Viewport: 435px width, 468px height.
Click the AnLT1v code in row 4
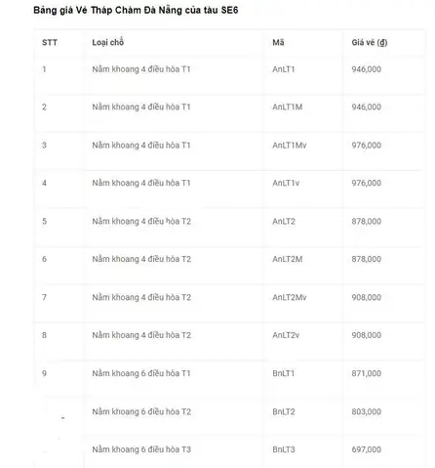pos(286,183)
